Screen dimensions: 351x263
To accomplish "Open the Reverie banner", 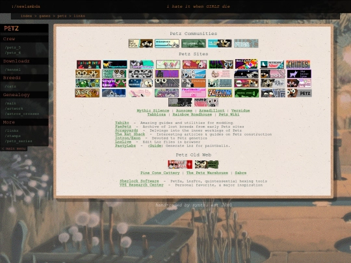I will (x=207, y=102).
